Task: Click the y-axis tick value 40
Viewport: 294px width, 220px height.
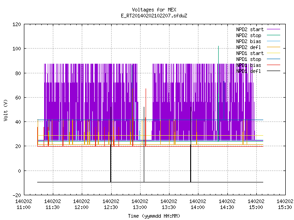Action: click(18, 122)
